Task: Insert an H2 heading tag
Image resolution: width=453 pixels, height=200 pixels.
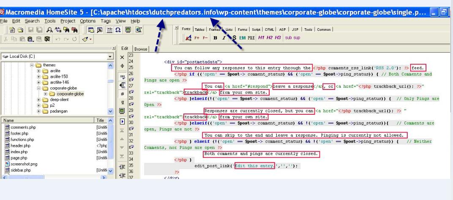Action: click(x=270, y=38)
